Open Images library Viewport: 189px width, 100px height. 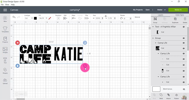[x=5, y=50]
